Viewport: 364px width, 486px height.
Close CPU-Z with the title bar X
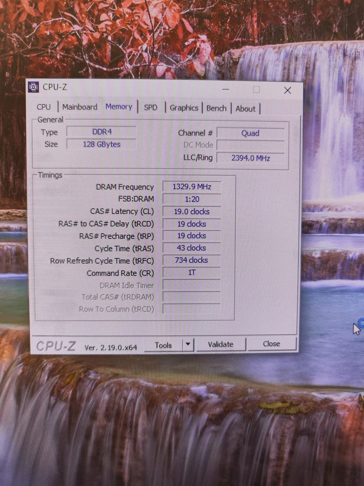click(x=287, y=90)
